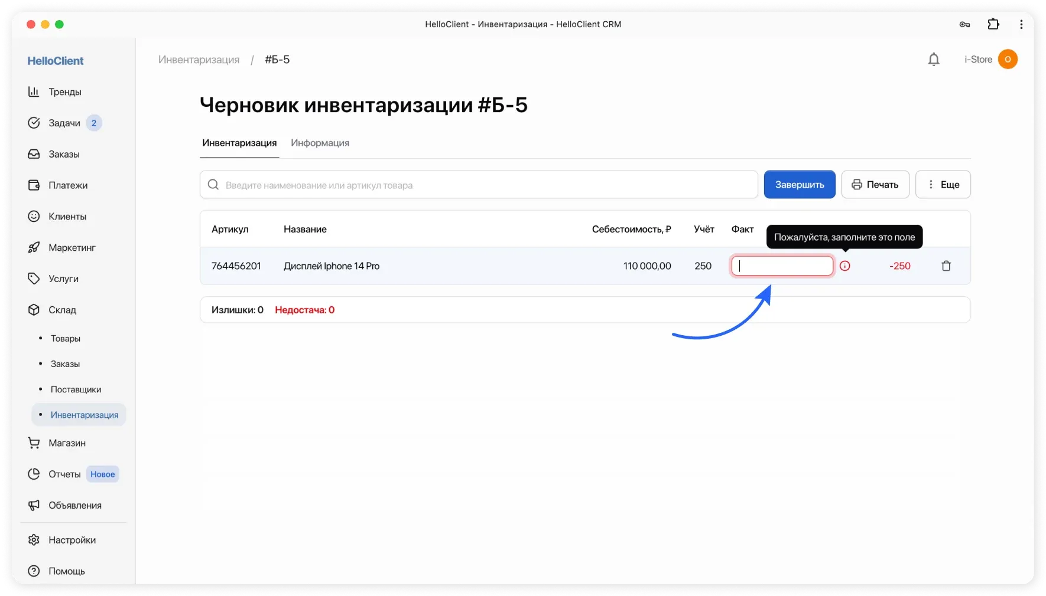Collapse the Склад subsection list
The height and width of the screenshot is (596, 1046).
pyautogui.click(x=63, y=310)
